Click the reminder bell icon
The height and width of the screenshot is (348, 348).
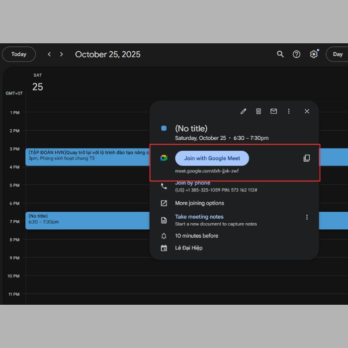point(164,236)
